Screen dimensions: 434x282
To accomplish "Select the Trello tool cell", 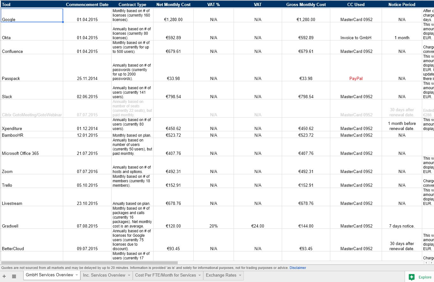I will [x=32, y=181].
